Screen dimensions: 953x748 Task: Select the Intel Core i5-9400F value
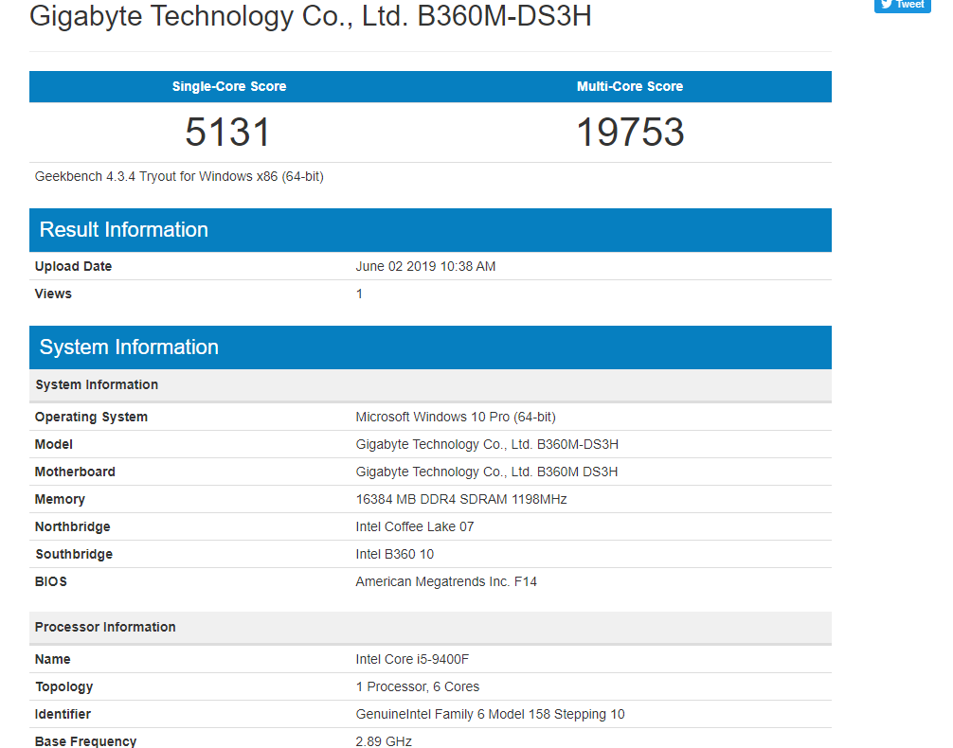pyautogui.click(x=412, y=659)
